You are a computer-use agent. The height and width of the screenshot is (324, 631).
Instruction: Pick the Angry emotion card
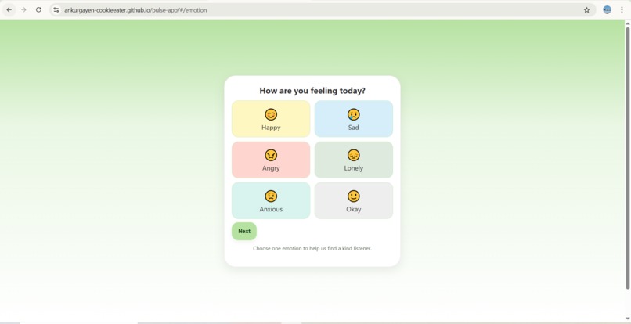(x=271, y=160)
